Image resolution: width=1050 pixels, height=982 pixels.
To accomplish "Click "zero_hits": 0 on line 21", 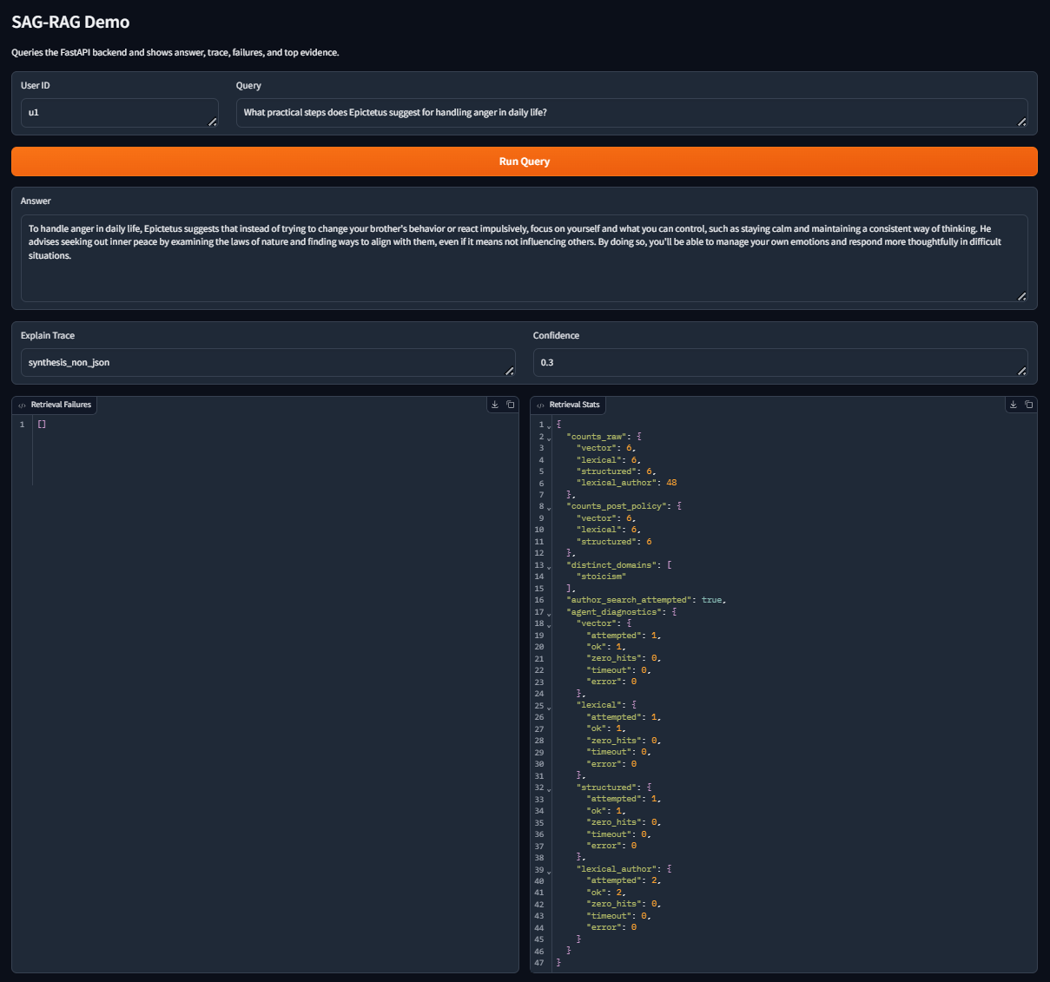I will 624,658.
